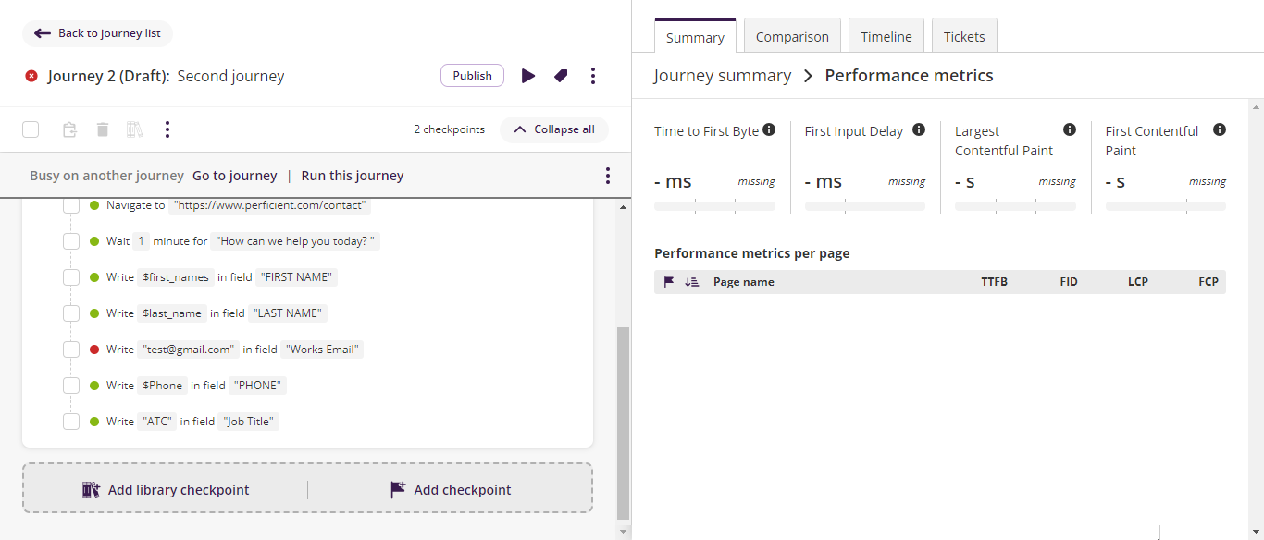1264x540 pixels.
Task: Click the LCP column header
Action: 1138,282
